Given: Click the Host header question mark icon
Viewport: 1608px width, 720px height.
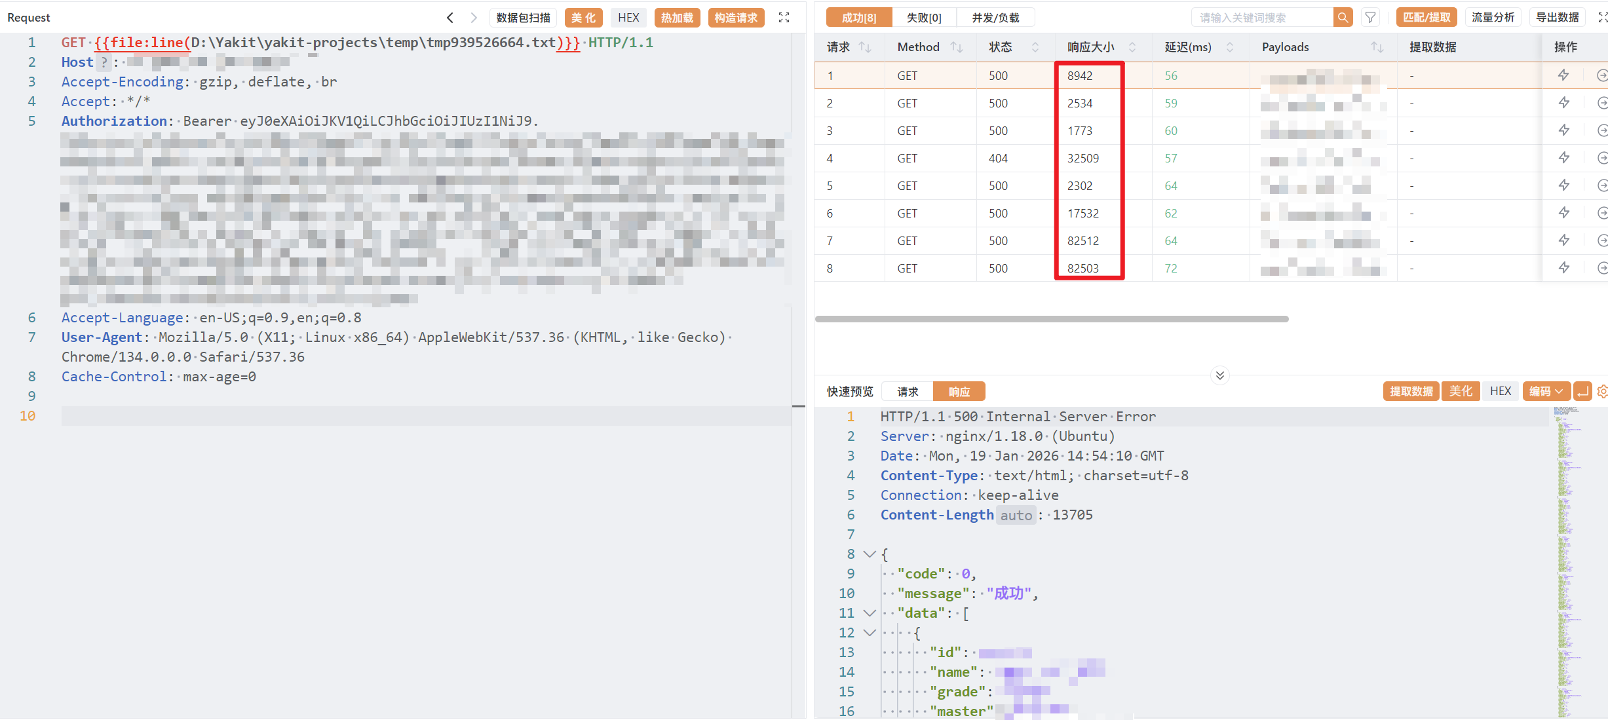Looking at the screenshot, I should (104, 62).
